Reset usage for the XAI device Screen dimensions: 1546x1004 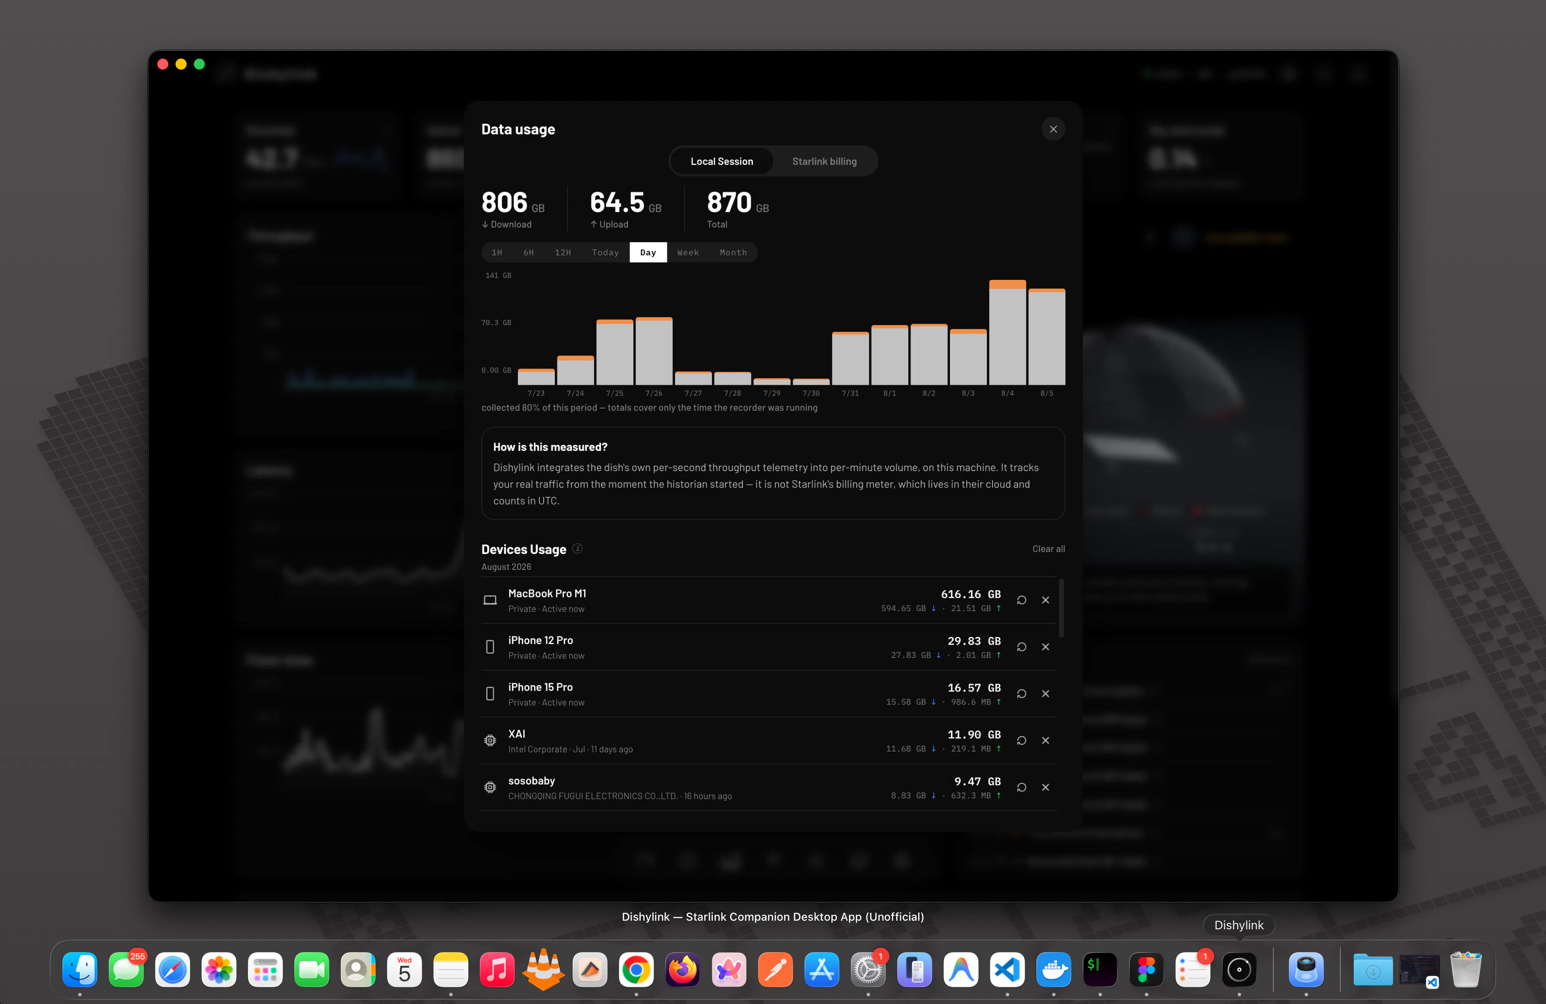1022,740
